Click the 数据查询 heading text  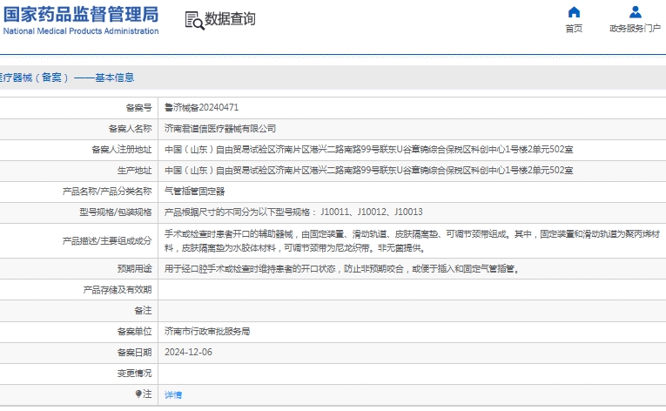click(230, 19)
